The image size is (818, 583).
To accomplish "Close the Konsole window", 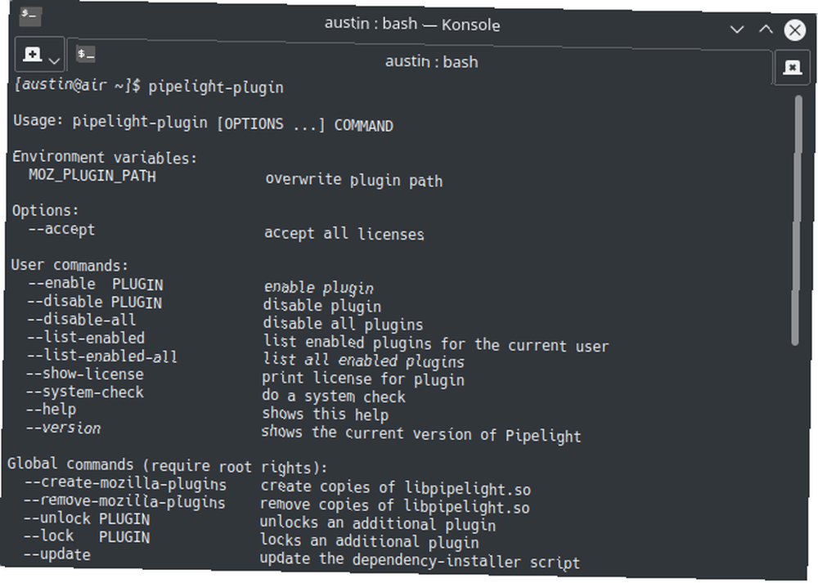I will pos(795,30).
